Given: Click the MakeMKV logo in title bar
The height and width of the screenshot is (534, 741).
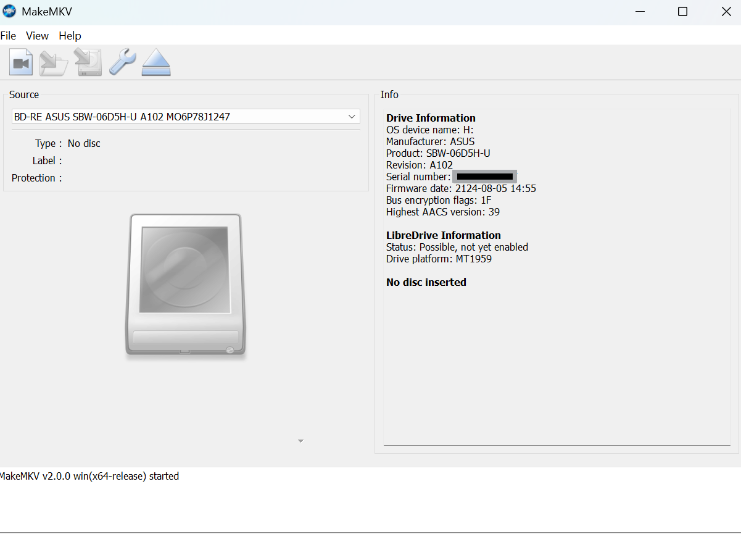Looking at the screenshot, I should click(x=9, y=11).
